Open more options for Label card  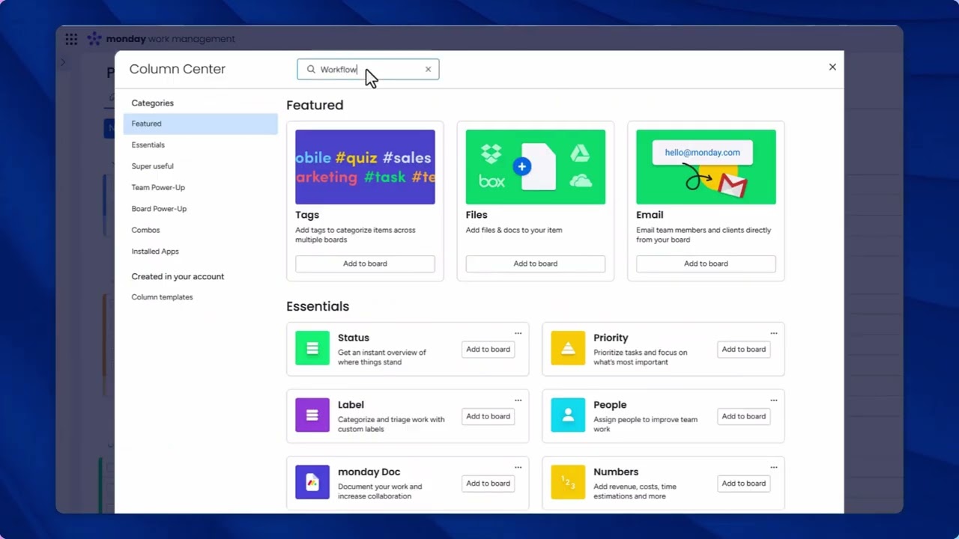click(x=518, y=401)
